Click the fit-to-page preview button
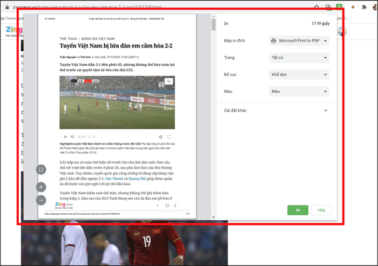 tap(41, 169)
